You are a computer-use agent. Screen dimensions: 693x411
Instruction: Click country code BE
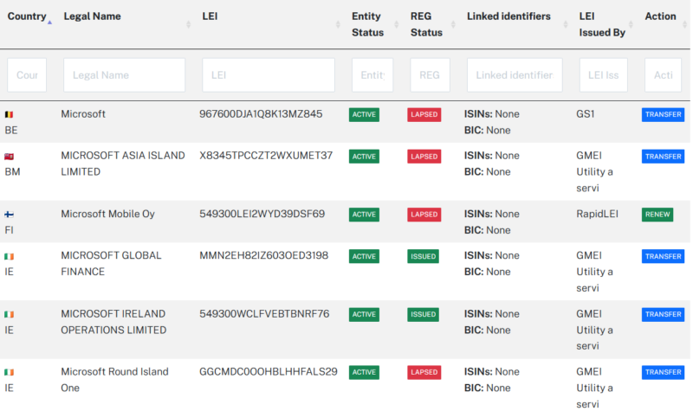point(11,131)
